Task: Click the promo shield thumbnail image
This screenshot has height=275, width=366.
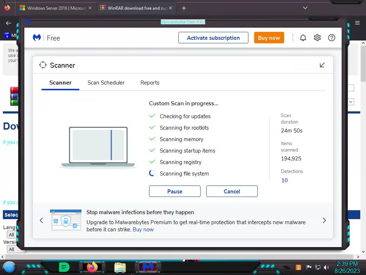Action: click(66, 220)
